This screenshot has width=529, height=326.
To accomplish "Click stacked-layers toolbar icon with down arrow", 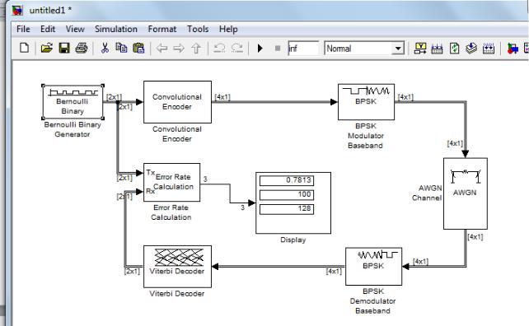I will pos(471,49).
